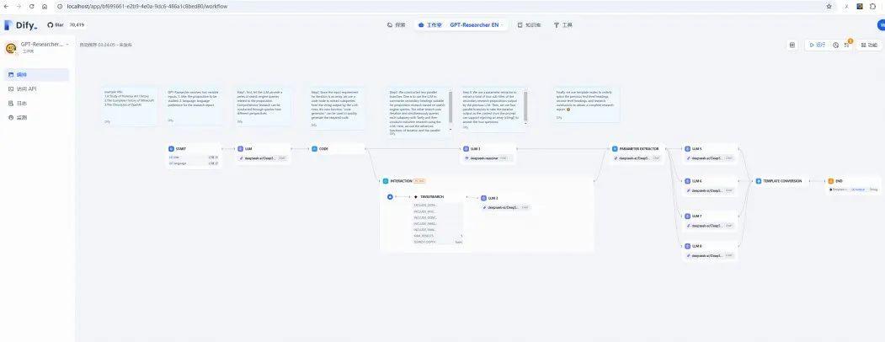Run the workflow with the play button
This screenshot has height=342, width=885.
tap(817, 45)
